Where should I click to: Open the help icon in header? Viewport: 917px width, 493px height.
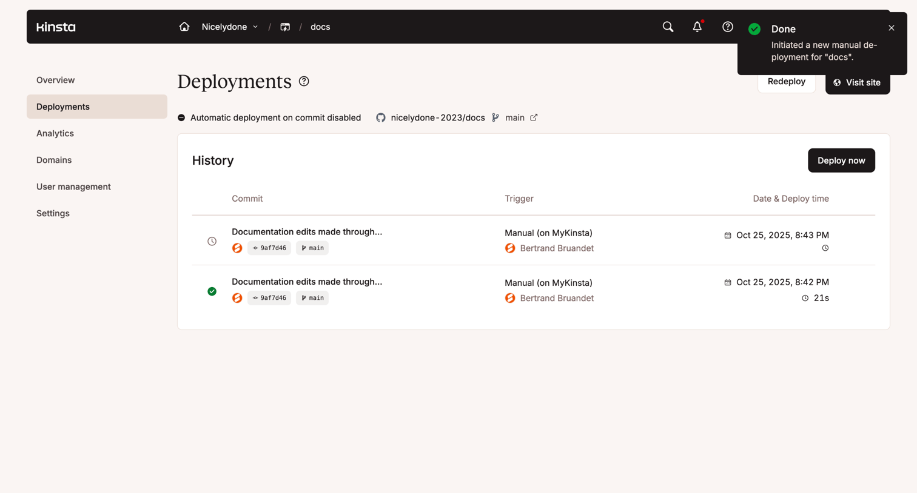tap(728, 27)
